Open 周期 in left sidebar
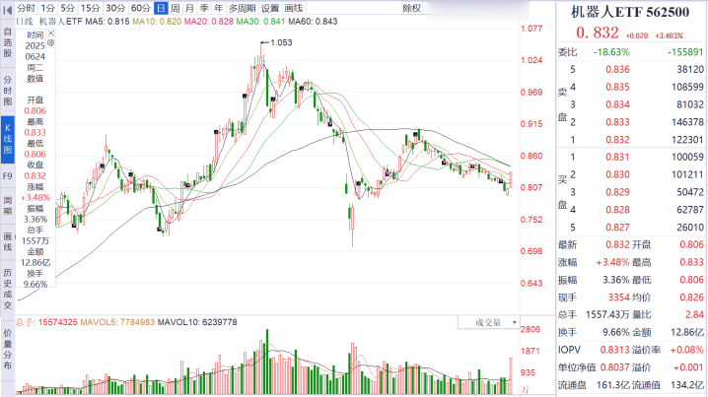 [8, 205]
